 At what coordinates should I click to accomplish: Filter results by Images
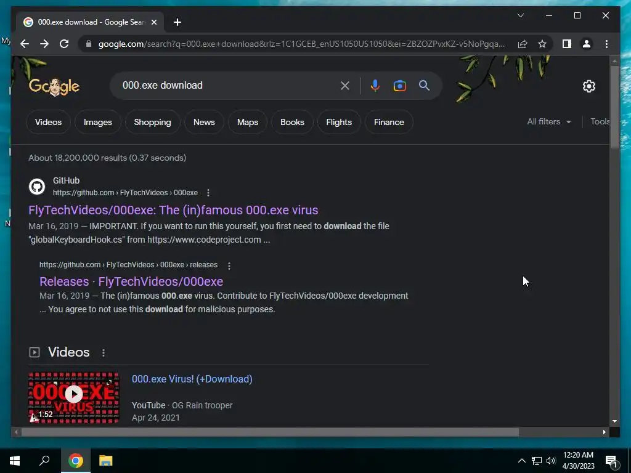98,122
